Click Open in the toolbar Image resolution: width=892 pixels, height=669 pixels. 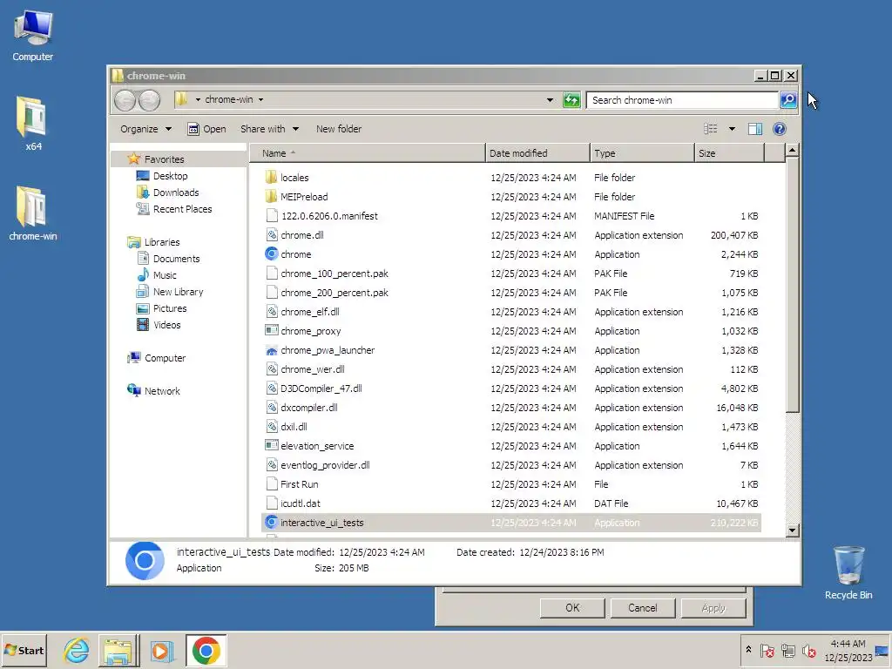click(x=207, y=129)
